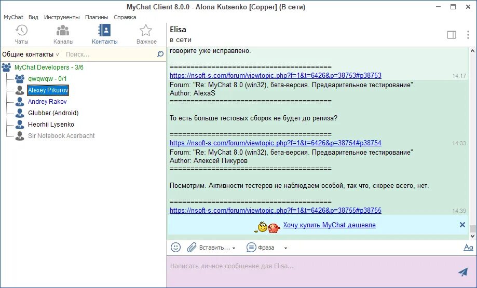The height and width of the screenshot is (288, 477).
Task: Click the search magnifier icon
Action: (160, 54)
